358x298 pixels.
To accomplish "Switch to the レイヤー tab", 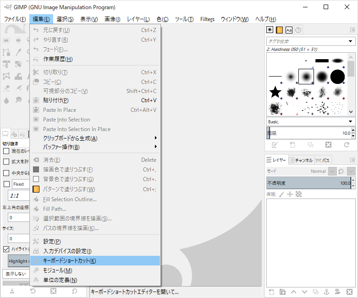I will (x=276, y=160).
